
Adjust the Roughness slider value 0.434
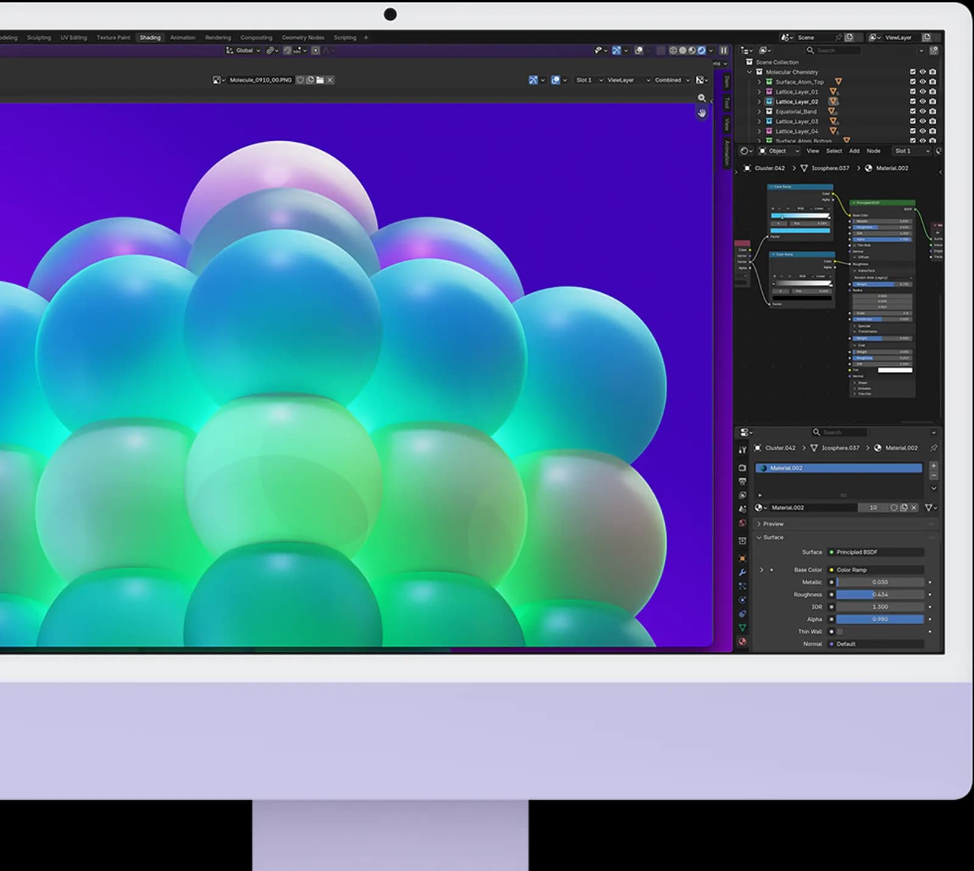click(x=880, y=595)
